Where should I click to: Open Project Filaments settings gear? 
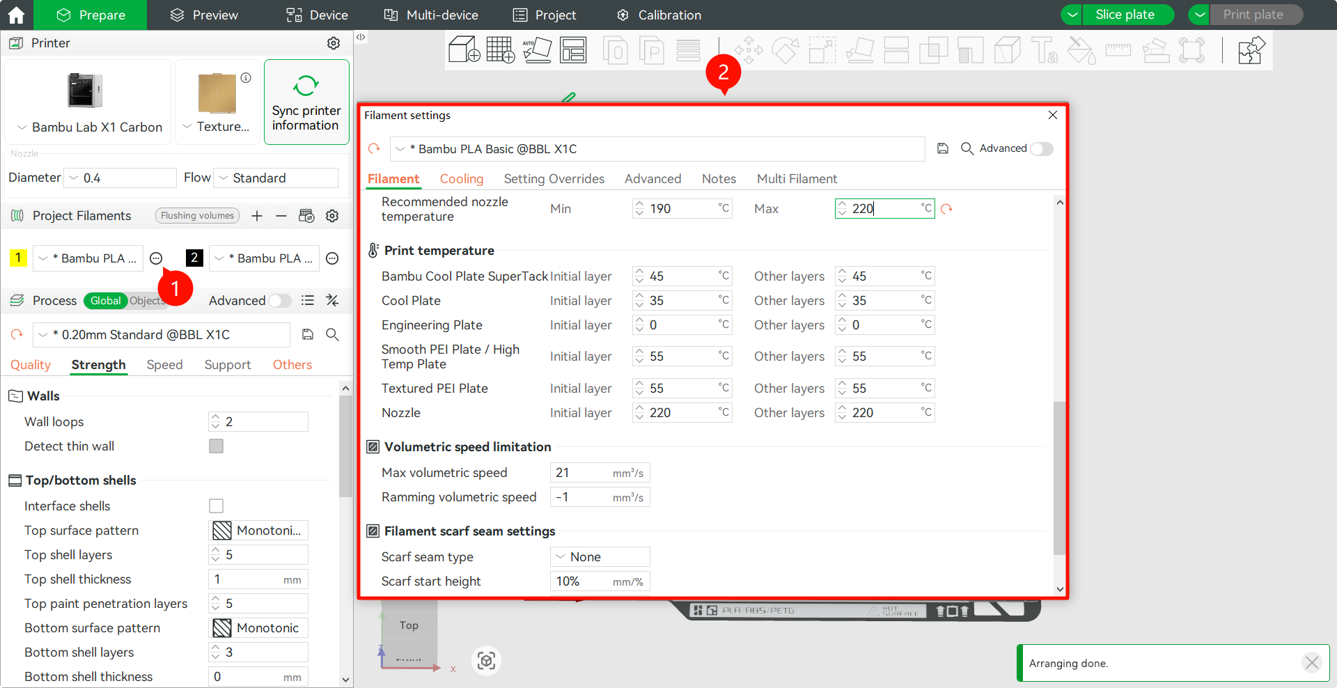[x=332, y=216]
